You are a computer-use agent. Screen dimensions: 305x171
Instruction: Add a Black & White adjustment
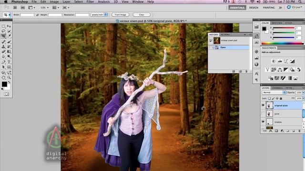coord(286,70)
